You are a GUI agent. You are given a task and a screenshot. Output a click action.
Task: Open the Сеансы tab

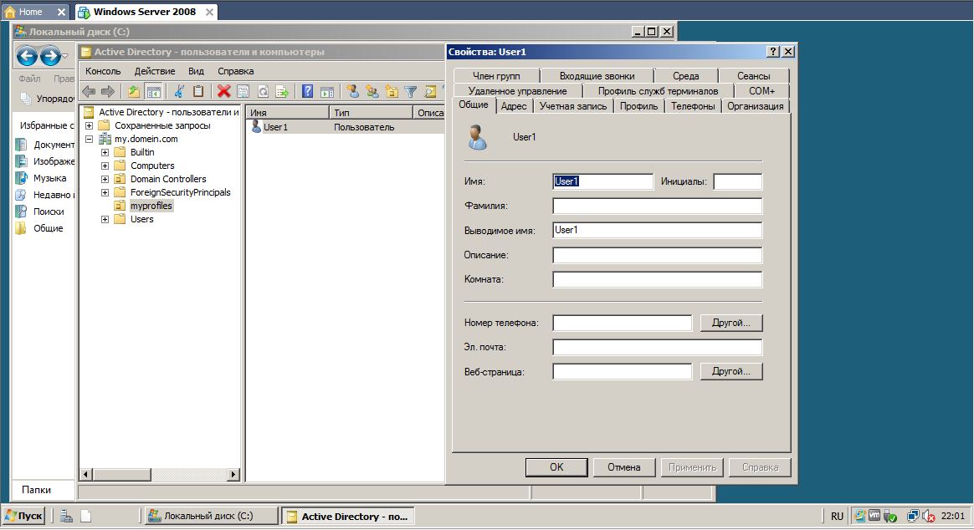pos(753,76)
